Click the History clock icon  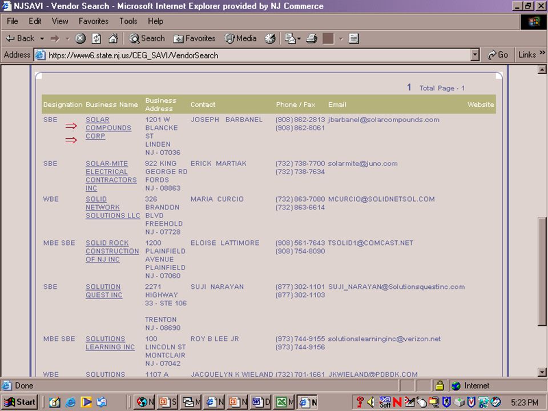coord(270,38)
